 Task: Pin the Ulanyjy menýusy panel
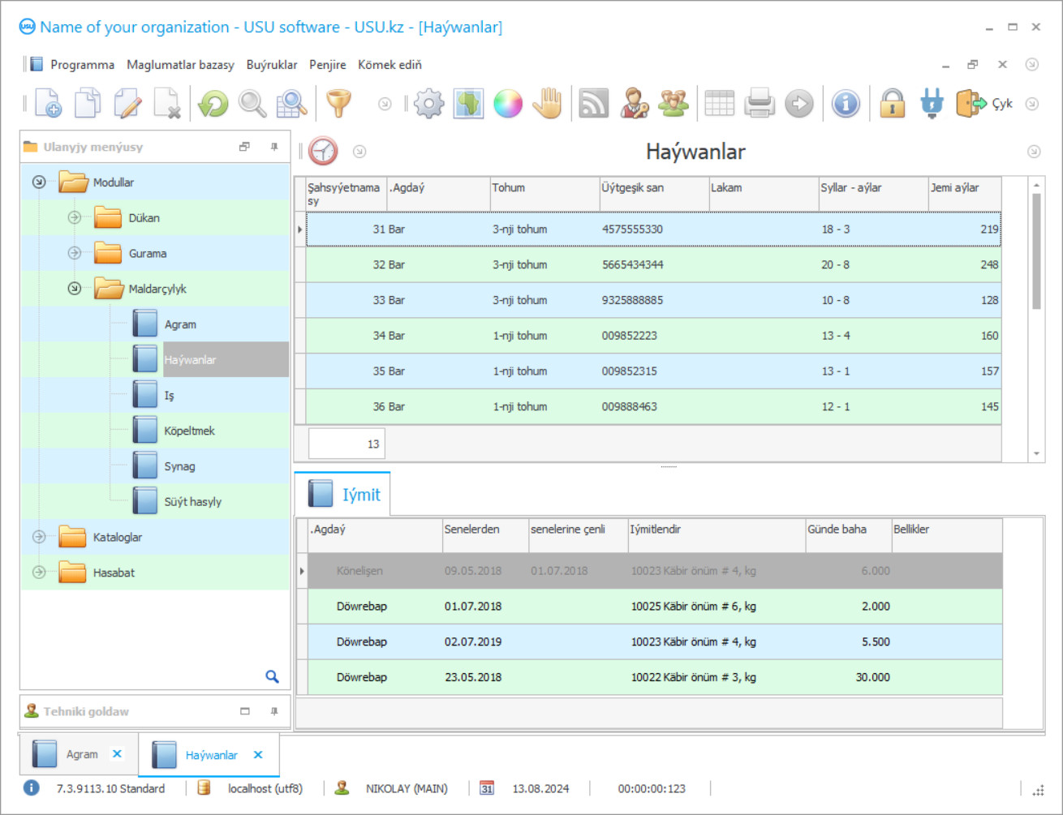(274, 147)
